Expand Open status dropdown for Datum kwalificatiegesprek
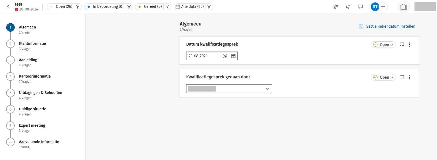 coord(386,45)
